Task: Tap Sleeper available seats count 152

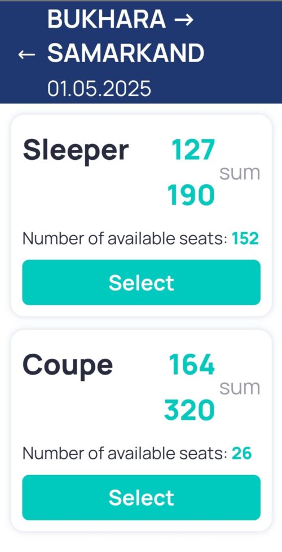Action: [x=245, y=238]
